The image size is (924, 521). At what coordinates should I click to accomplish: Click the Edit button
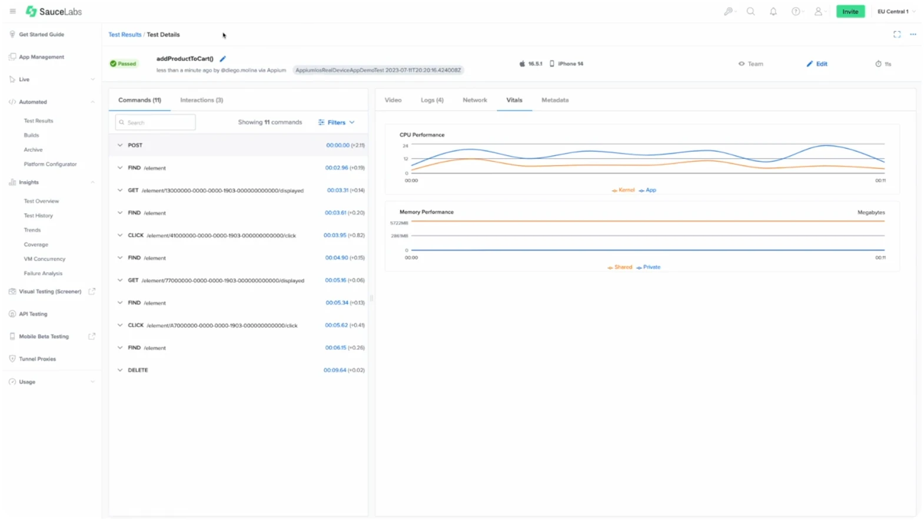pos(817,64)
